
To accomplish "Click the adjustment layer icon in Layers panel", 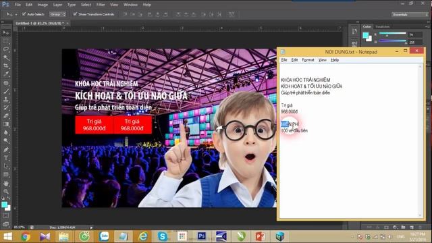I will 395,227.
